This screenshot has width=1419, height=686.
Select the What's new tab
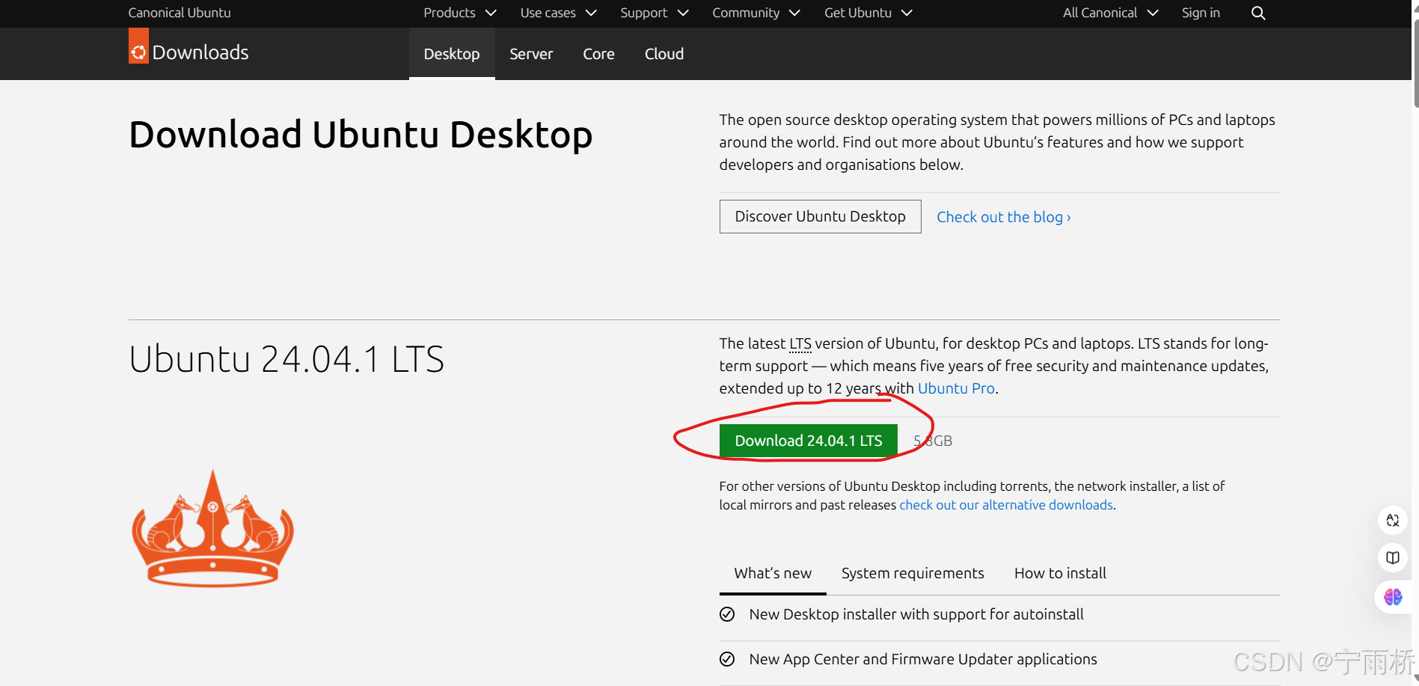tap(773, 573)
